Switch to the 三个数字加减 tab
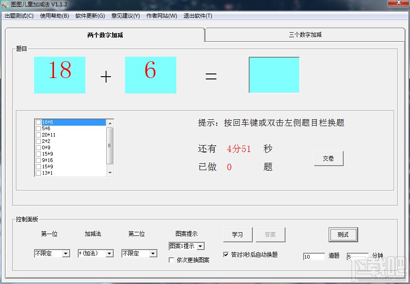 click(x=305, y=35)
